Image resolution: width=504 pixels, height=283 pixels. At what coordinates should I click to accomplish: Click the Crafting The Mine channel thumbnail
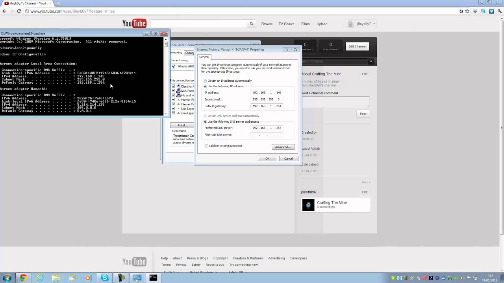308,205
